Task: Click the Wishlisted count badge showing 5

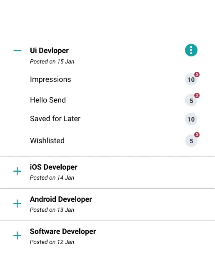Action: coord(191,141)
